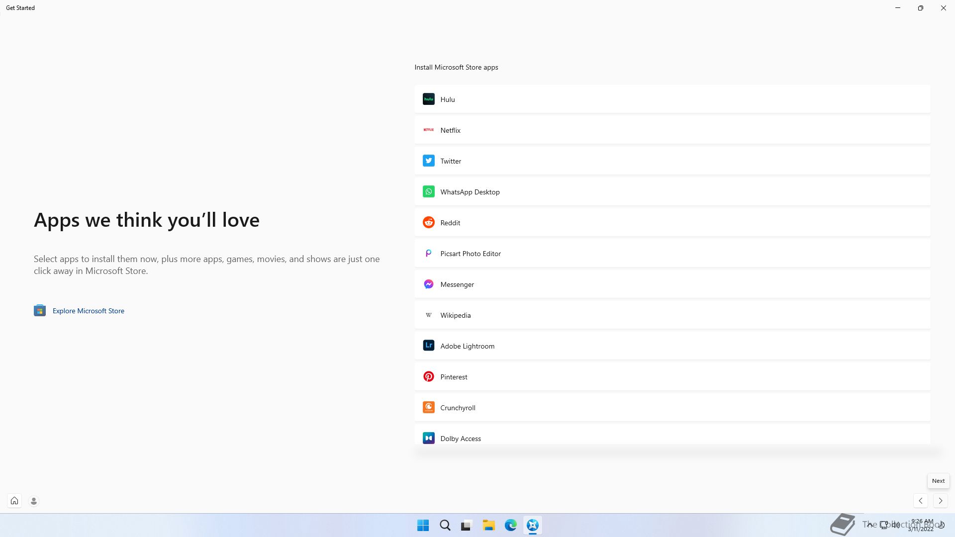Viewport: 955px width, 537px height.
Task: Click the taskbar clock and date
Action: [921, 525]
